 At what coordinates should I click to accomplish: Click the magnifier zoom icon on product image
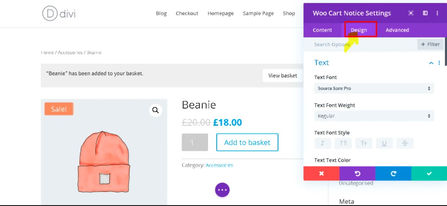(x=155, y=110)
